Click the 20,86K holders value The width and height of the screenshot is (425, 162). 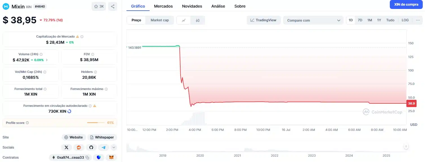89,77
